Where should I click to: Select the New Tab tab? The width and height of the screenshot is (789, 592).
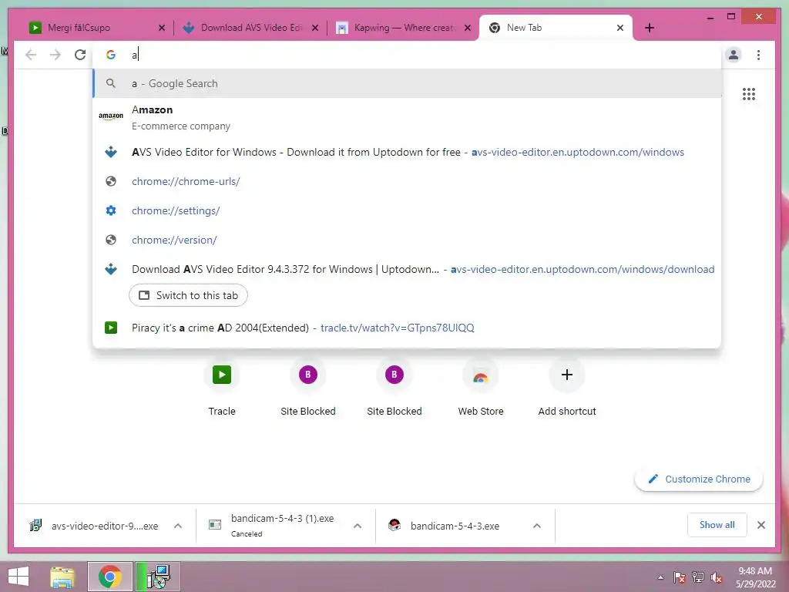tap(556, 28)
